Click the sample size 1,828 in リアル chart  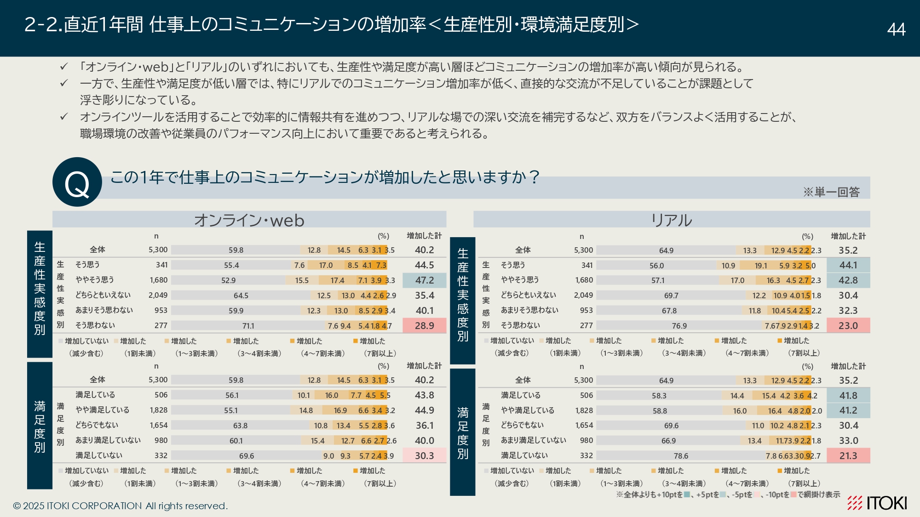[x=584, y=410]
